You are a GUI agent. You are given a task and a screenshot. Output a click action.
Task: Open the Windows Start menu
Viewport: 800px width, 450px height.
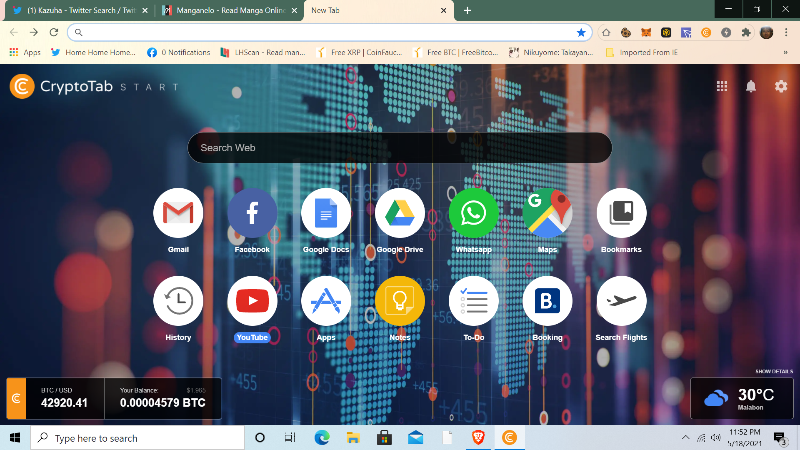pos(15,437)
